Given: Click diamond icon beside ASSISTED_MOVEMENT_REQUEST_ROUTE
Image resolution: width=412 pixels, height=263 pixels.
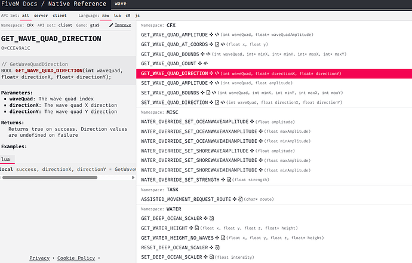Looking at the screenshot, I should pos(235,199).
